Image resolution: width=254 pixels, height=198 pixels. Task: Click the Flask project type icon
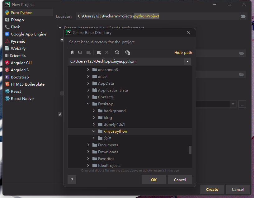point(7,27)
